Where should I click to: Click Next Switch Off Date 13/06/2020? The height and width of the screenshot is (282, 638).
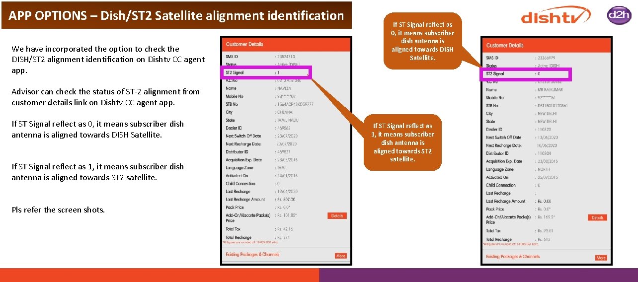pos(548,138)
